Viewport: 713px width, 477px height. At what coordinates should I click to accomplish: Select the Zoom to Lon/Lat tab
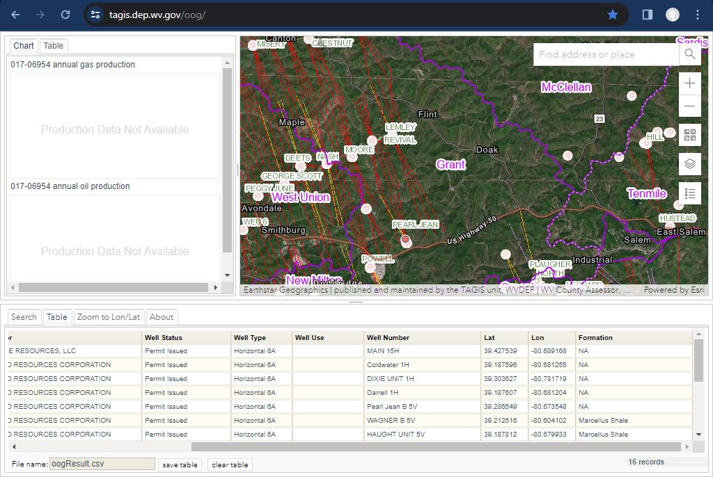109,317
